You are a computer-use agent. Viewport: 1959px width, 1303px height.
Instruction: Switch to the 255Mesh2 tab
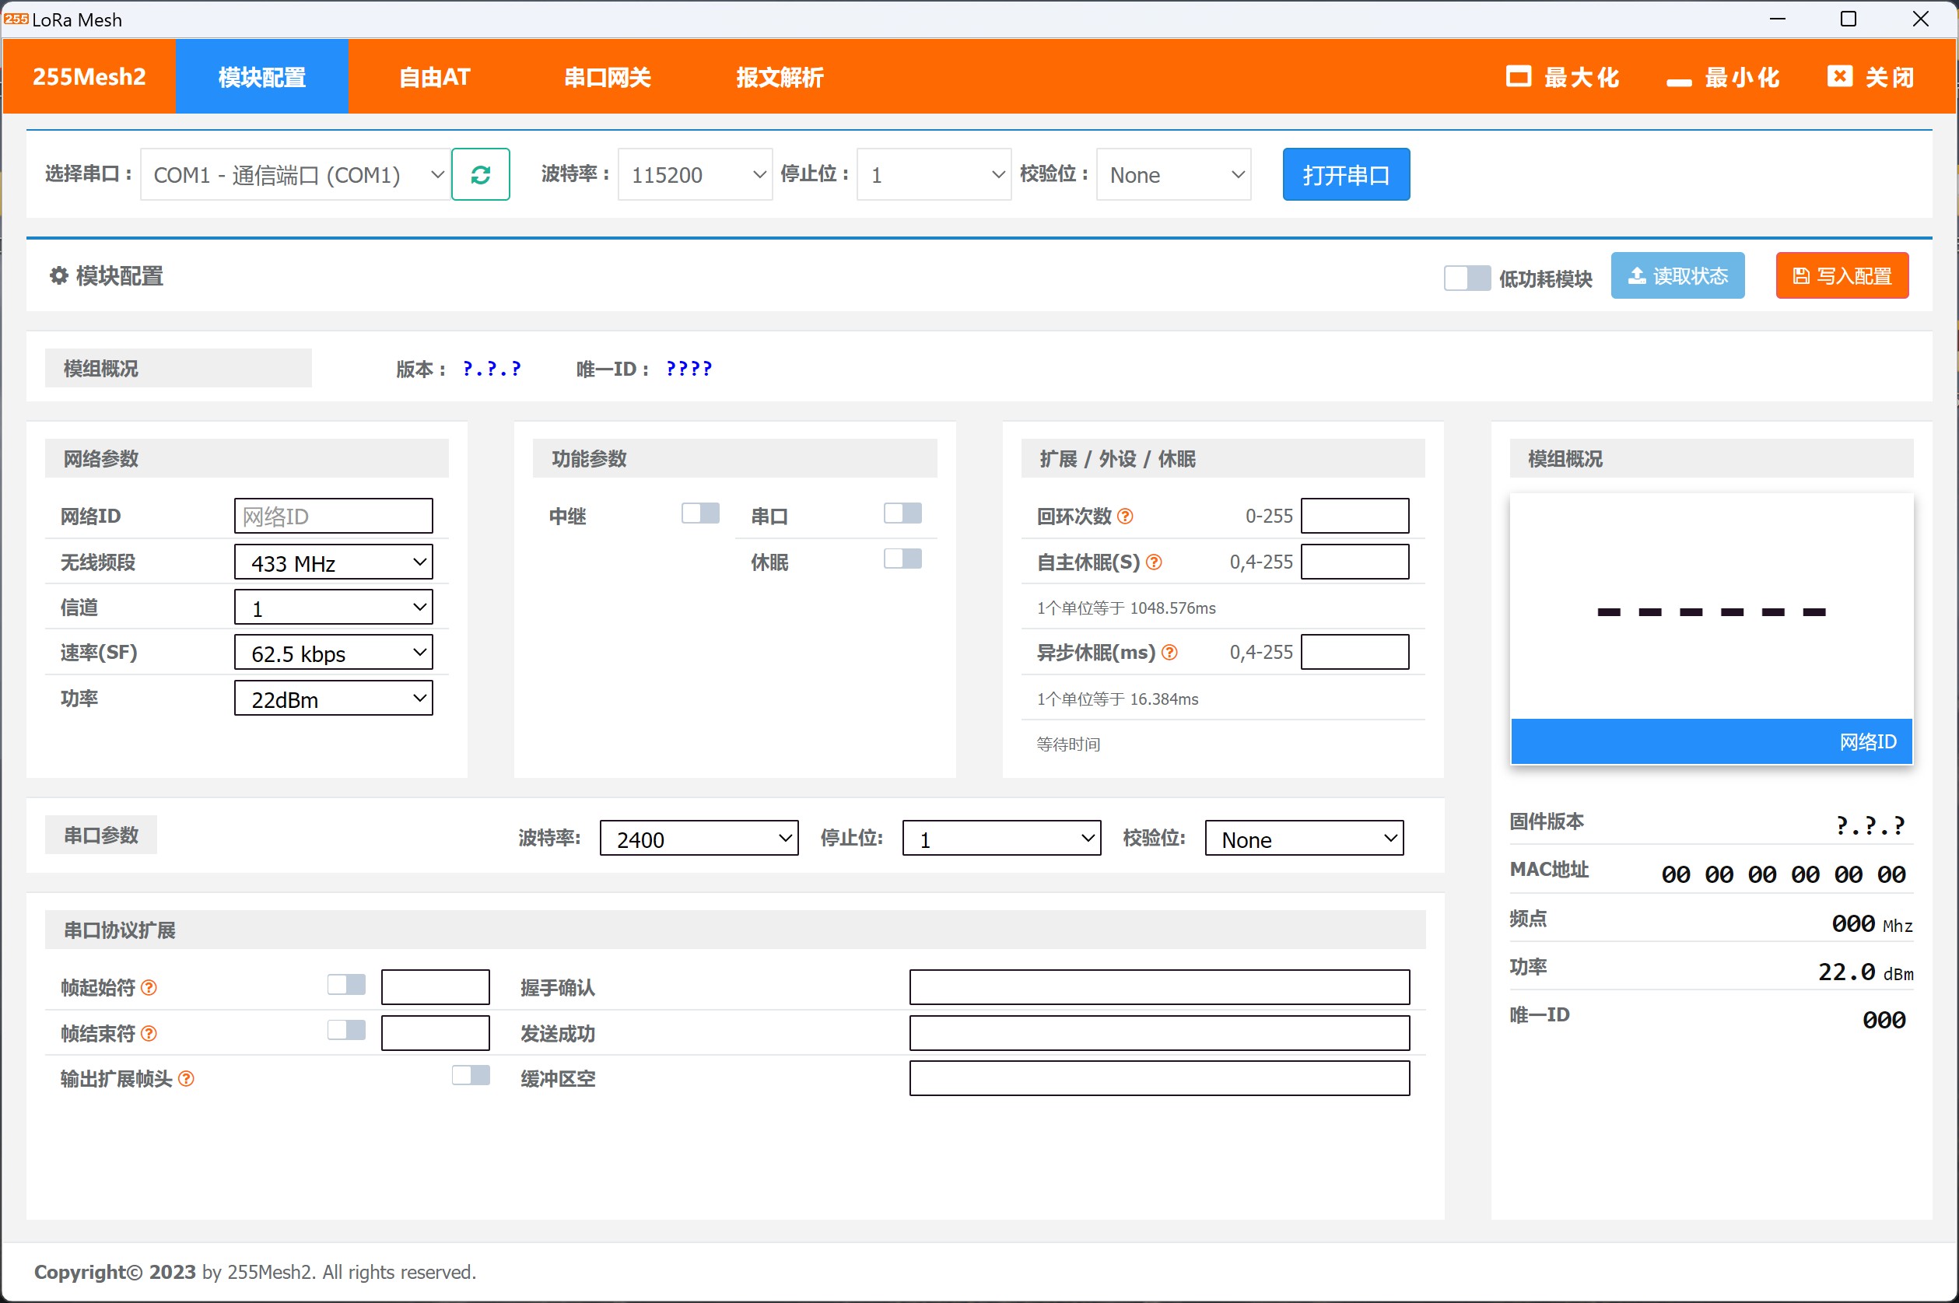click(x=89, y=76)
